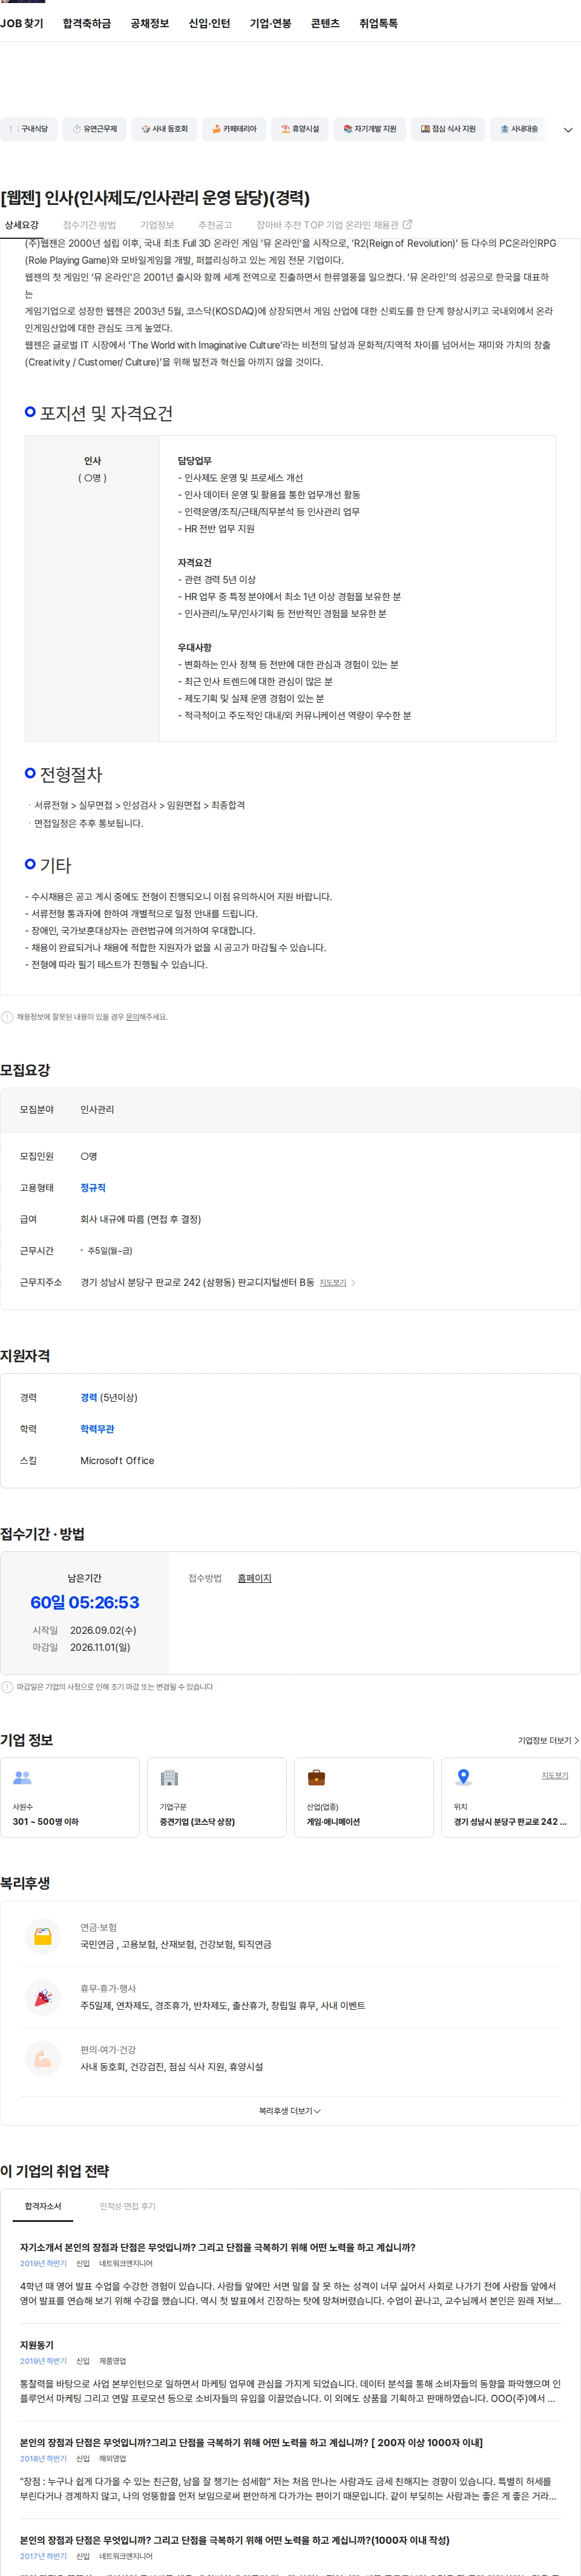Open the 취업톡톡 menu
The height and width of the screenshot is (2576, 581).
point(378,23)
